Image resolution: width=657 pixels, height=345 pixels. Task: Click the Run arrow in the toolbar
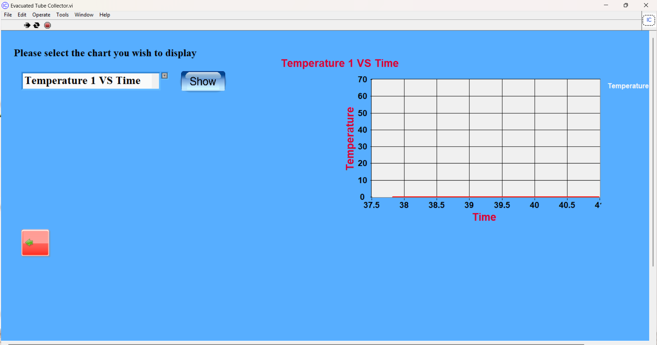27,25
